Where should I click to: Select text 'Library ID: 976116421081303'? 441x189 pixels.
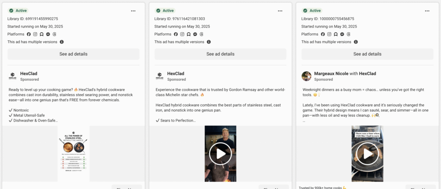tap(180, 19)
